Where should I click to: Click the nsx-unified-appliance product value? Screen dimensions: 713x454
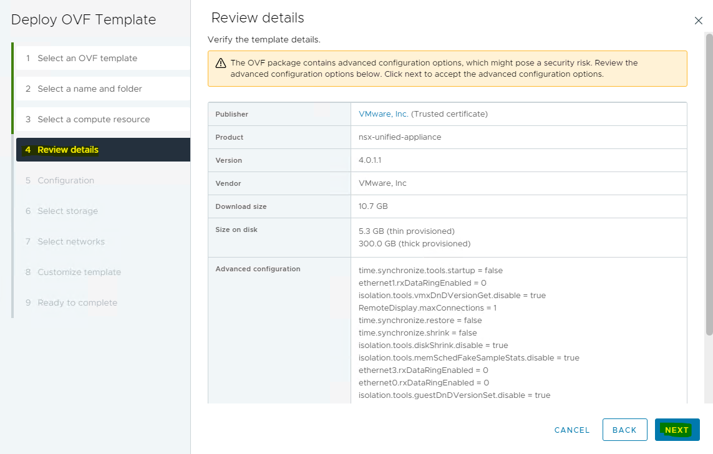400,137
